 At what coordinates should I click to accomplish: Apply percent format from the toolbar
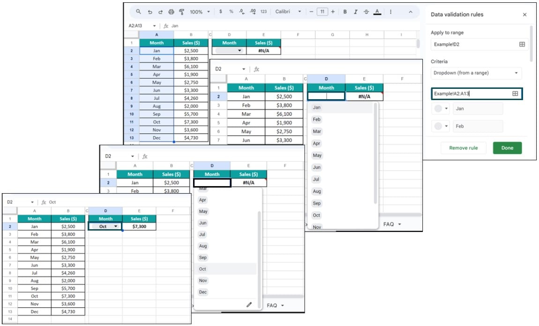coord(231,12)
